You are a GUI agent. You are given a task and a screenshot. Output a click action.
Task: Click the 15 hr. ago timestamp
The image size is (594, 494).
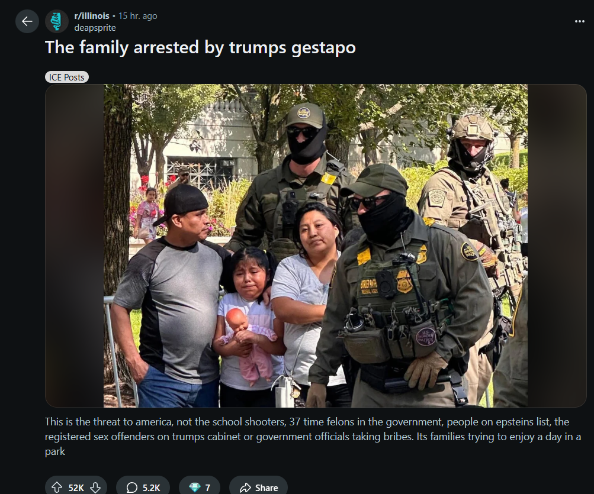(x=137, y=16)
